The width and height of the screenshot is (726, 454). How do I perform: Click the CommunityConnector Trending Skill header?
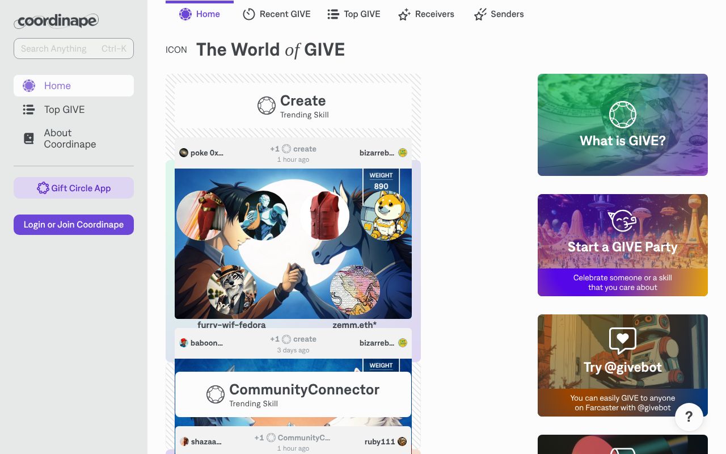tap(293, 394)
